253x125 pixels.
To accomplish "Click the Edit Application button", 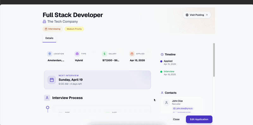I will pyautogui.click(x=199, y=119).
